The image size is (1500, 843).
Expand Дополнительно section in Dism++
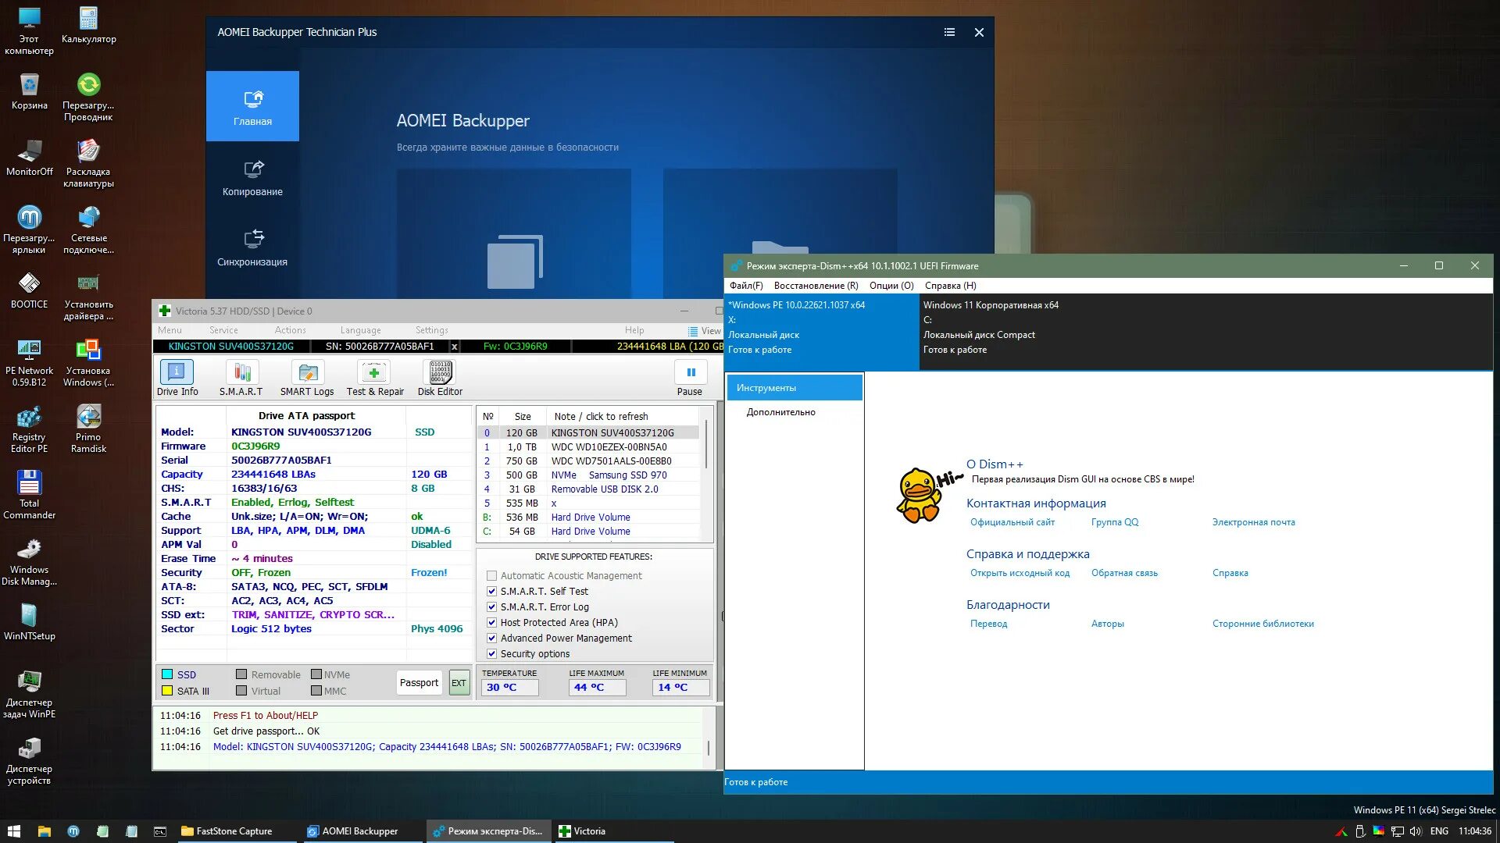click(x=781, y=411)
